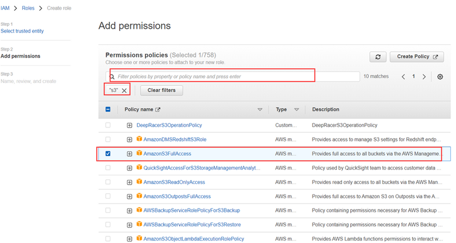
Task: Open the AmazonS3FullAccess policy link
Action: click(167, 154)
